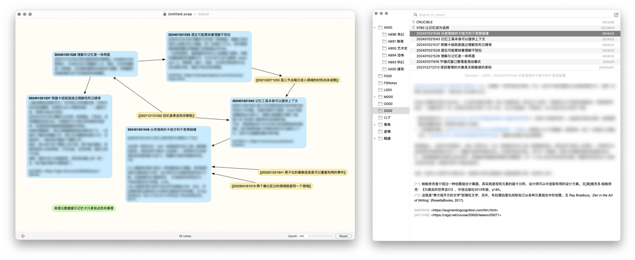
Task: Click the document icon in Untitled.scap title
Action: click(164, 14)
